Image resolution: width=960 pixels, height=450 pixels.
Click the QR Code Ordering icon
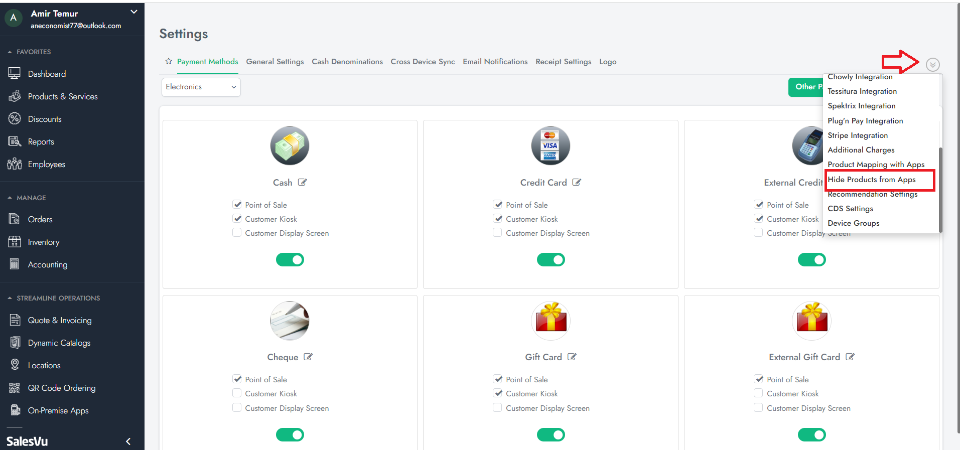point(15,388)
